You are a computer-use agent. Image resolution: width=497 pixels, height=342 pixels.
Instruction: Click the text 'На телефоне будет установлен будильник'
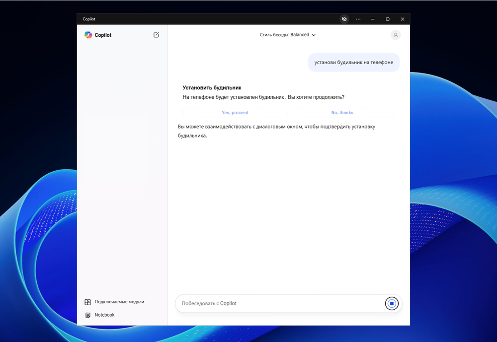coord(233,97)
